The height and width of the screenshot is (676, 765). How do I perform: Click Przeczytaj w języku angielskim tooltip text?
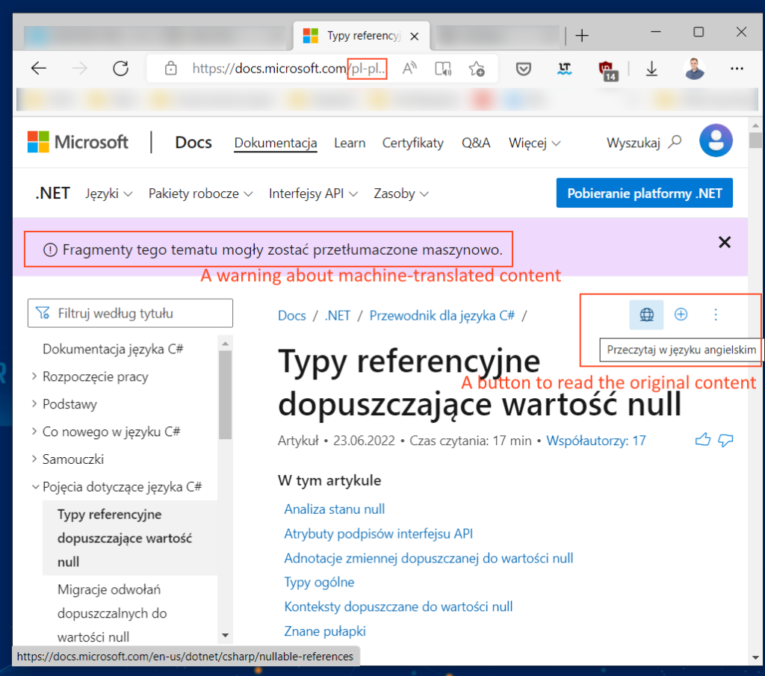pyautogui.click(x=681, y=350)
